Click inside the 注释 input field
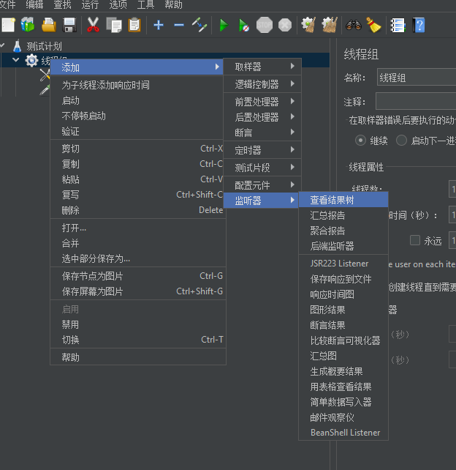The width and height of the screenshot is (456, 470). click(x=416, y=101)
